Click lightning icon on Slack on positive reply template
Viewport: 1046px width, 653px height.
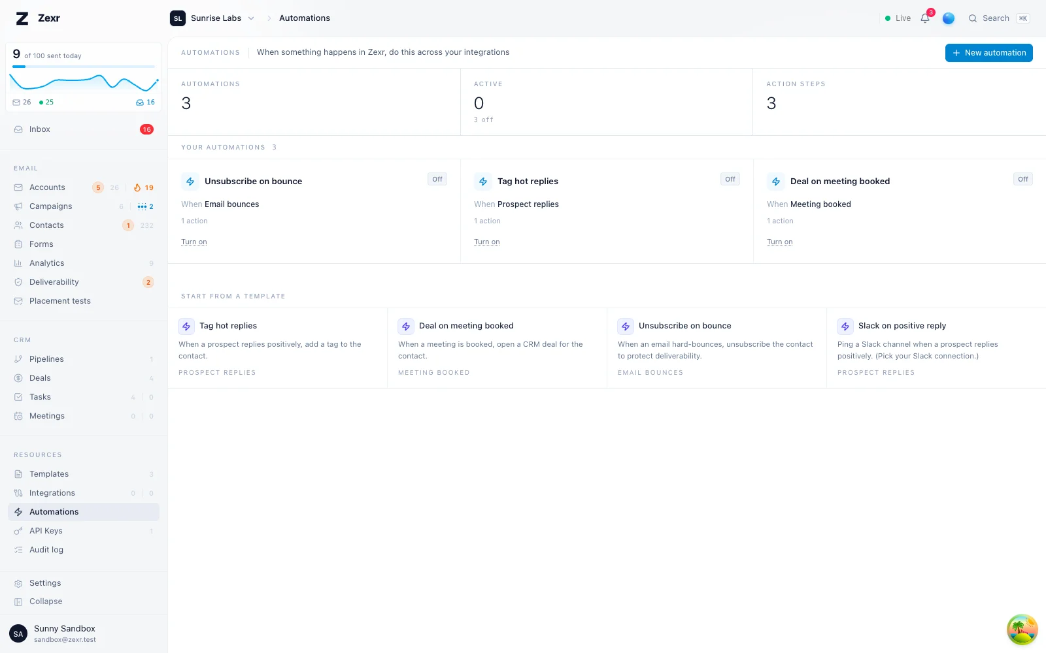(845, 326)
